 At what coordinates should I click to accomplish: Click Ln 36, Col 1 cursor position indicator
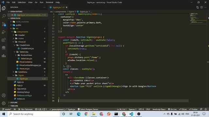click(121, 109)
